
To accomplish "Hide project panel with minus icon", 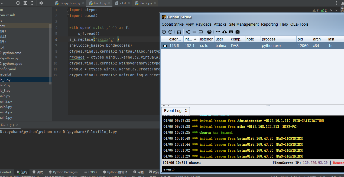I will [x=48, y=3].
